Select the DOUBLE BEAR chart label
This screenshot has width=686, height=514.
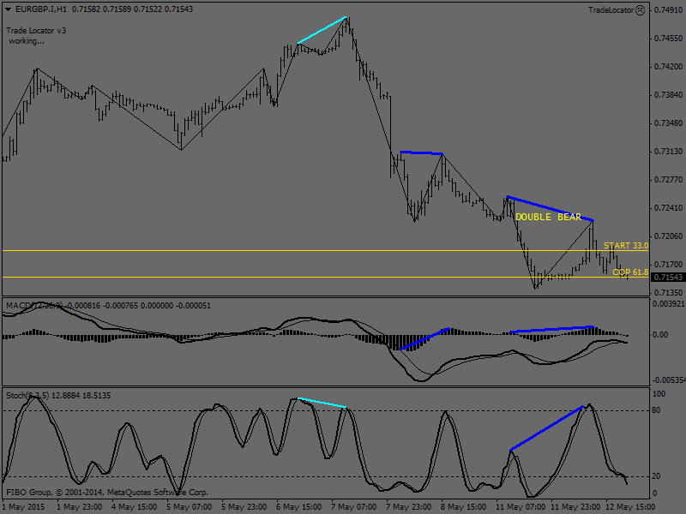(547, 217)
